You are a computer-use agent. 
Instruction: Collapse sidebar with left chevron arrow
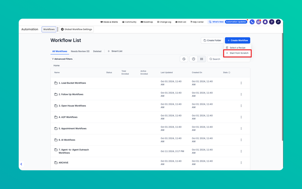[x=21, y=164]
